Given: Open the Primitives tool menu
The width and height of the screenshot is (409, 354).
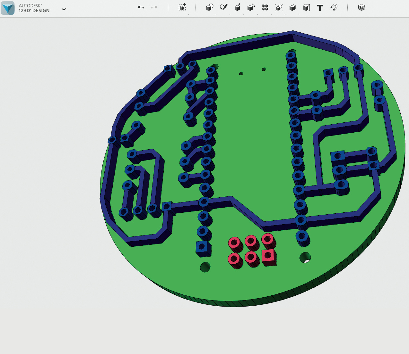Looking at the screenshot, I should (x=209, y=8).
